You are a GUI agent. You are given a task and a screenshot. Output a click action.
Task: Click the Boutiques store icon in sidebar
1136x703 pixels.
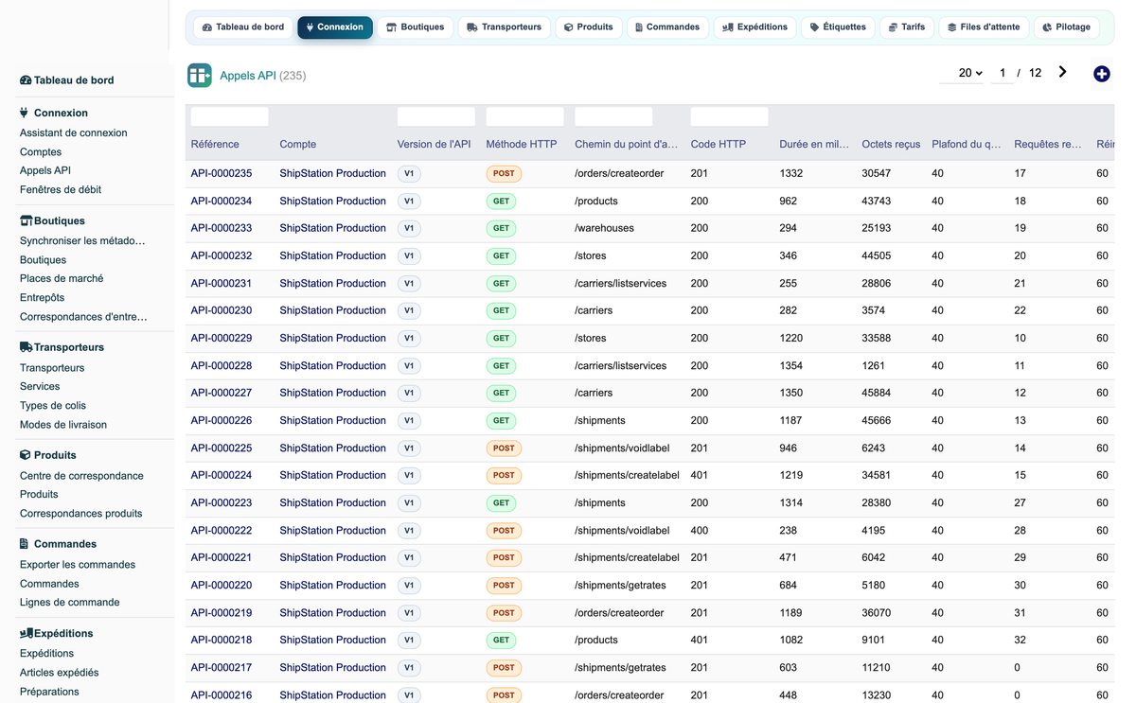coord(26,220)
